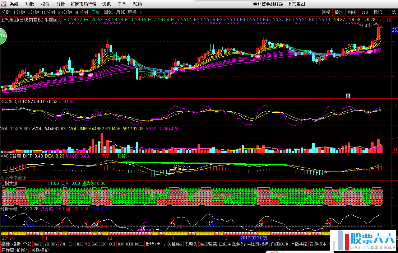Screen dimensions: 398x253
Task: Choose the 关键K线 indicator tab
Action: tap(175, 244)
